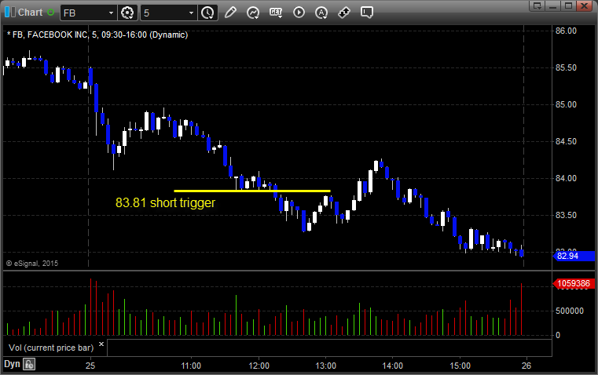Image resolution: width=598 pixels, height=375 pixels.
Task: Open the window docking options button
Action: (x=537, y=5)
